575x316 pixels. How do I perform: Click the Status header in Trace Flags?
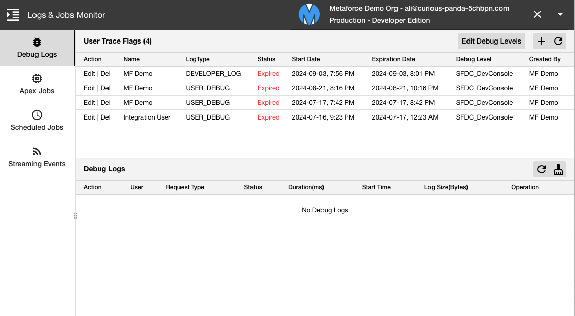pyautogui.click(x=266, y=59)
